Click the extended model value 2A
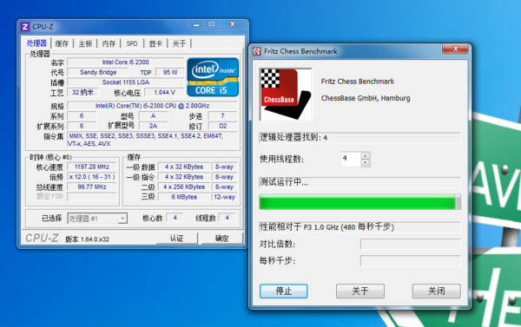Screen dimensions: 521x327 (x=153, y=126)
